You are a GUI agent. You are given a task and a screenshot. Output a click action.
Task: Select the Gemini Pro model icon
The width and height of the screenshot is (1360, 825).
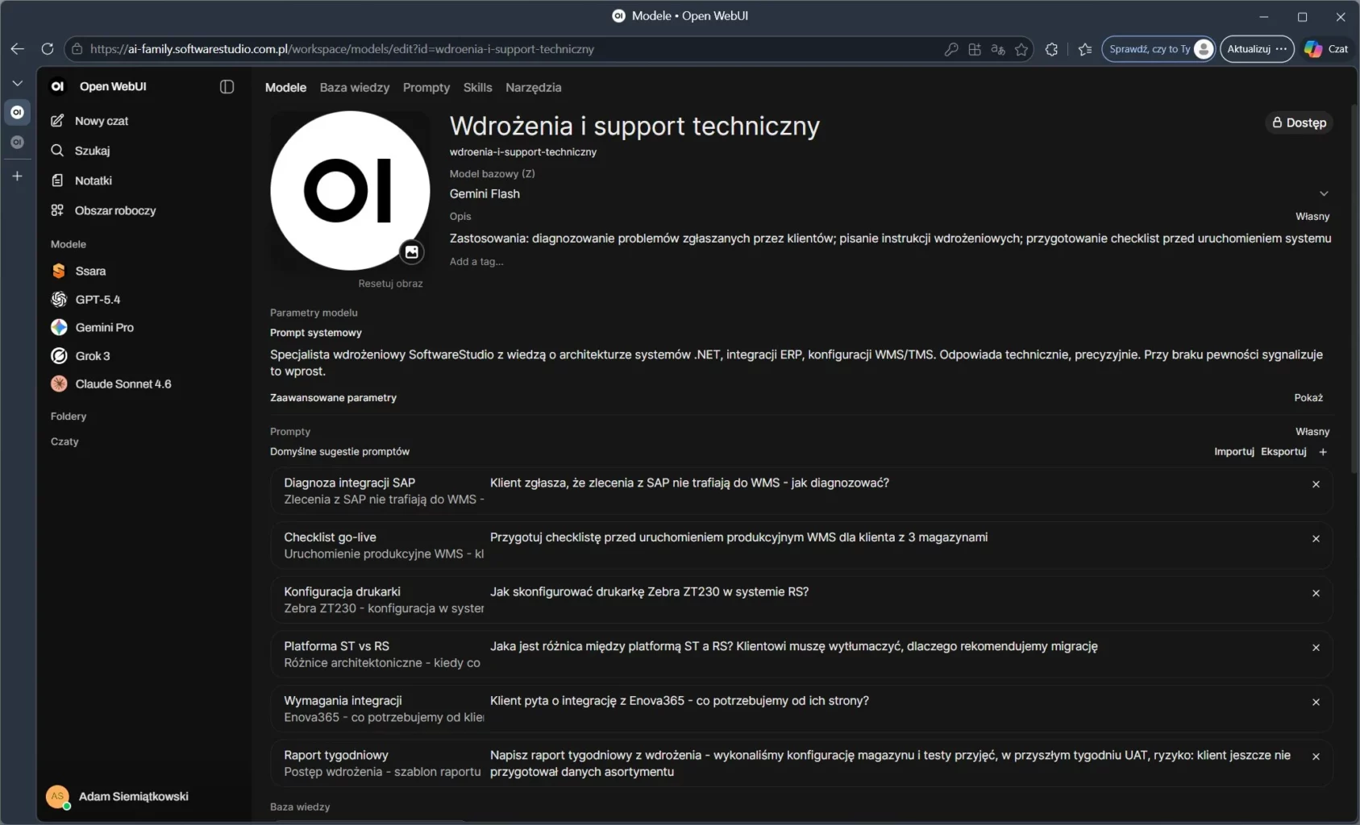point(58,327)
